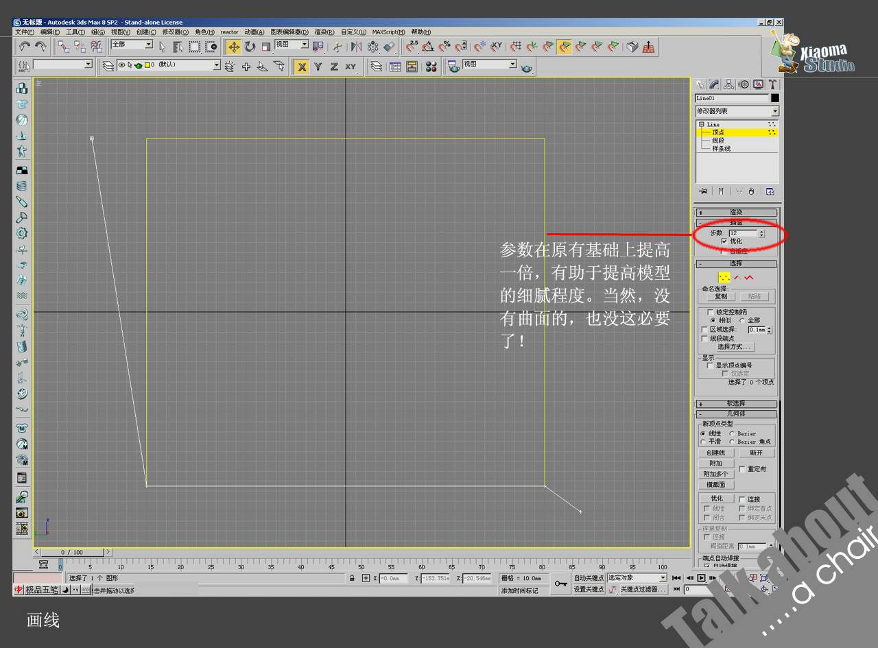Open the 编辑(E) menu

(x=50, y=32)
